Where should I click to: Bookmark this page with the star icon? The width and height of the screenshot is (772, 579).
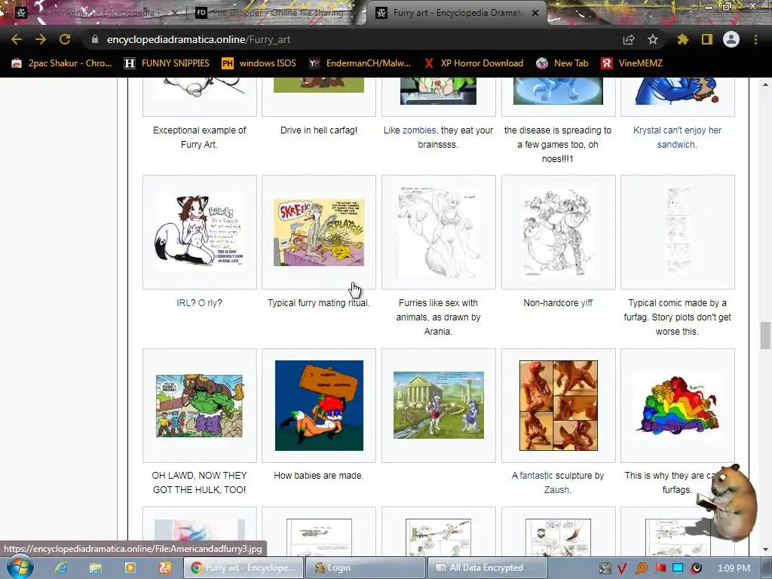(x=653, y=39)
